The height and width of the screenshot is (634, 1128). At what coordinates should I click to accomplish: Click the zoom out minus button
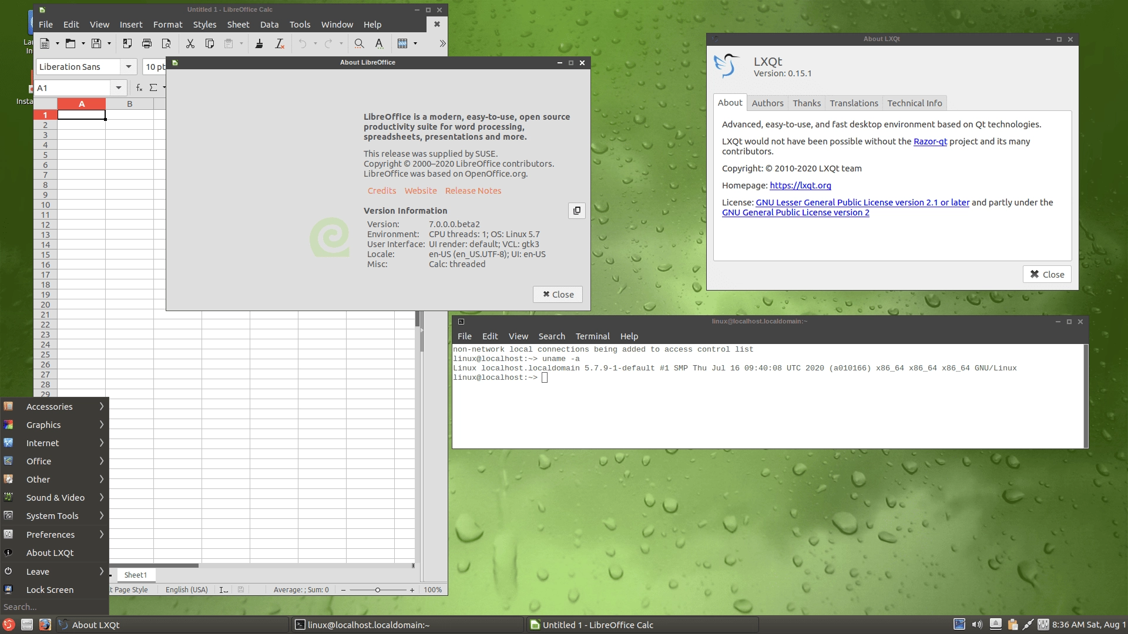click(x=343, y=590)
